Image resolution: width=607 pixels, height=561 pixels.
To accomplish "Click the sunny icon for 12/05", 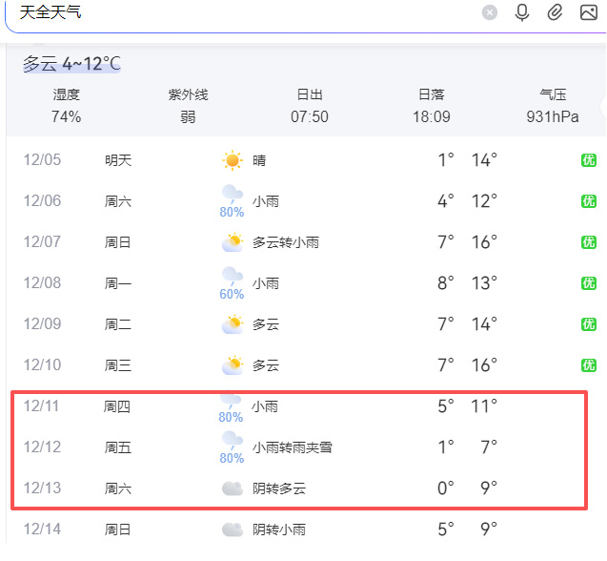I will (233, 159).
